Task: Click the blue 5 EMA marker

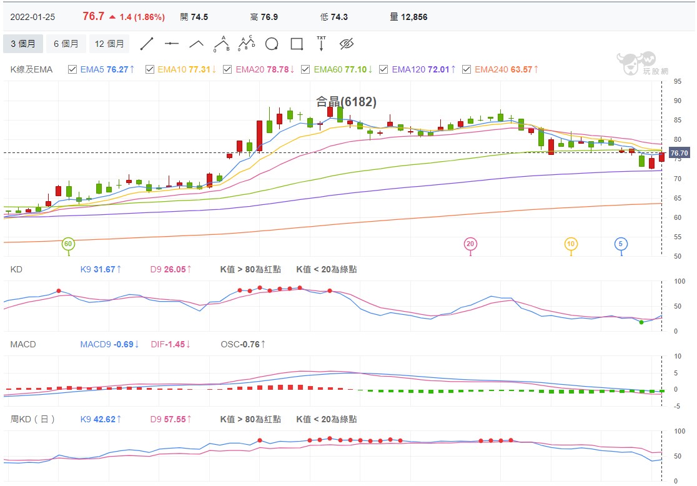Action: (621, 244)
